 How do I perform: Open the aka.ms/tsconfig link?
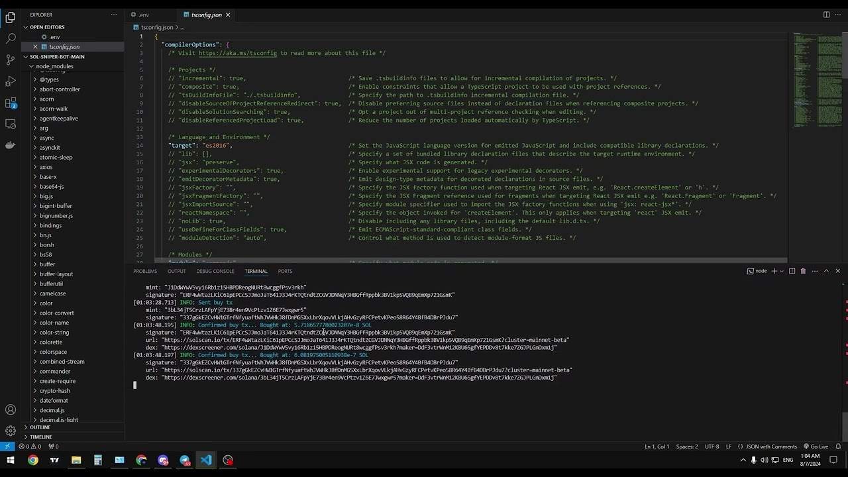[x=237, y=53]
